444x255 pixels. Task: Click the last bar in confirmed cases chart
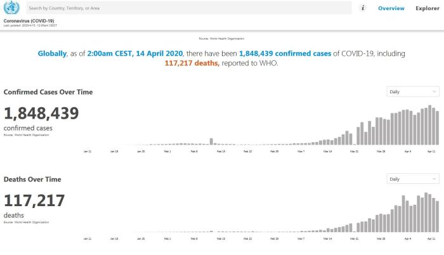(x=437, y=128)
